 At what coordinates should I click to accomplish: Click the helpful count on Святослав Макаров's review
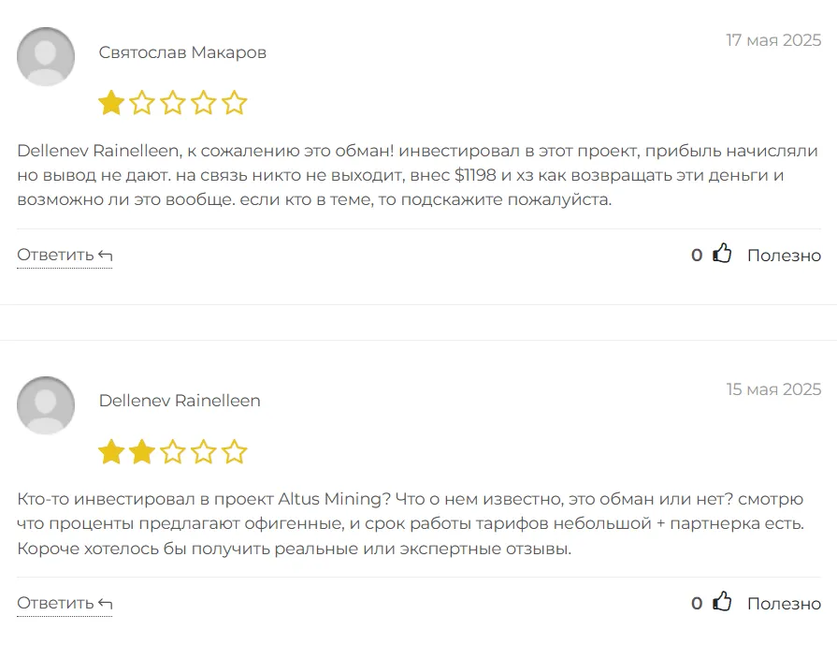(697, 256)
